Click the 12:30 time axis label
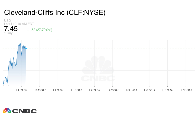195x121 pixels. click(112, 90)
